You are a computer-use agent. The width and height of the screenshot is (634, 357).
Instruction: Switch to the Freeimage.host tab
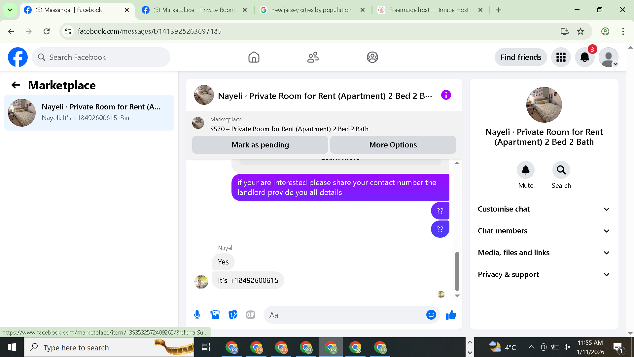430,10
